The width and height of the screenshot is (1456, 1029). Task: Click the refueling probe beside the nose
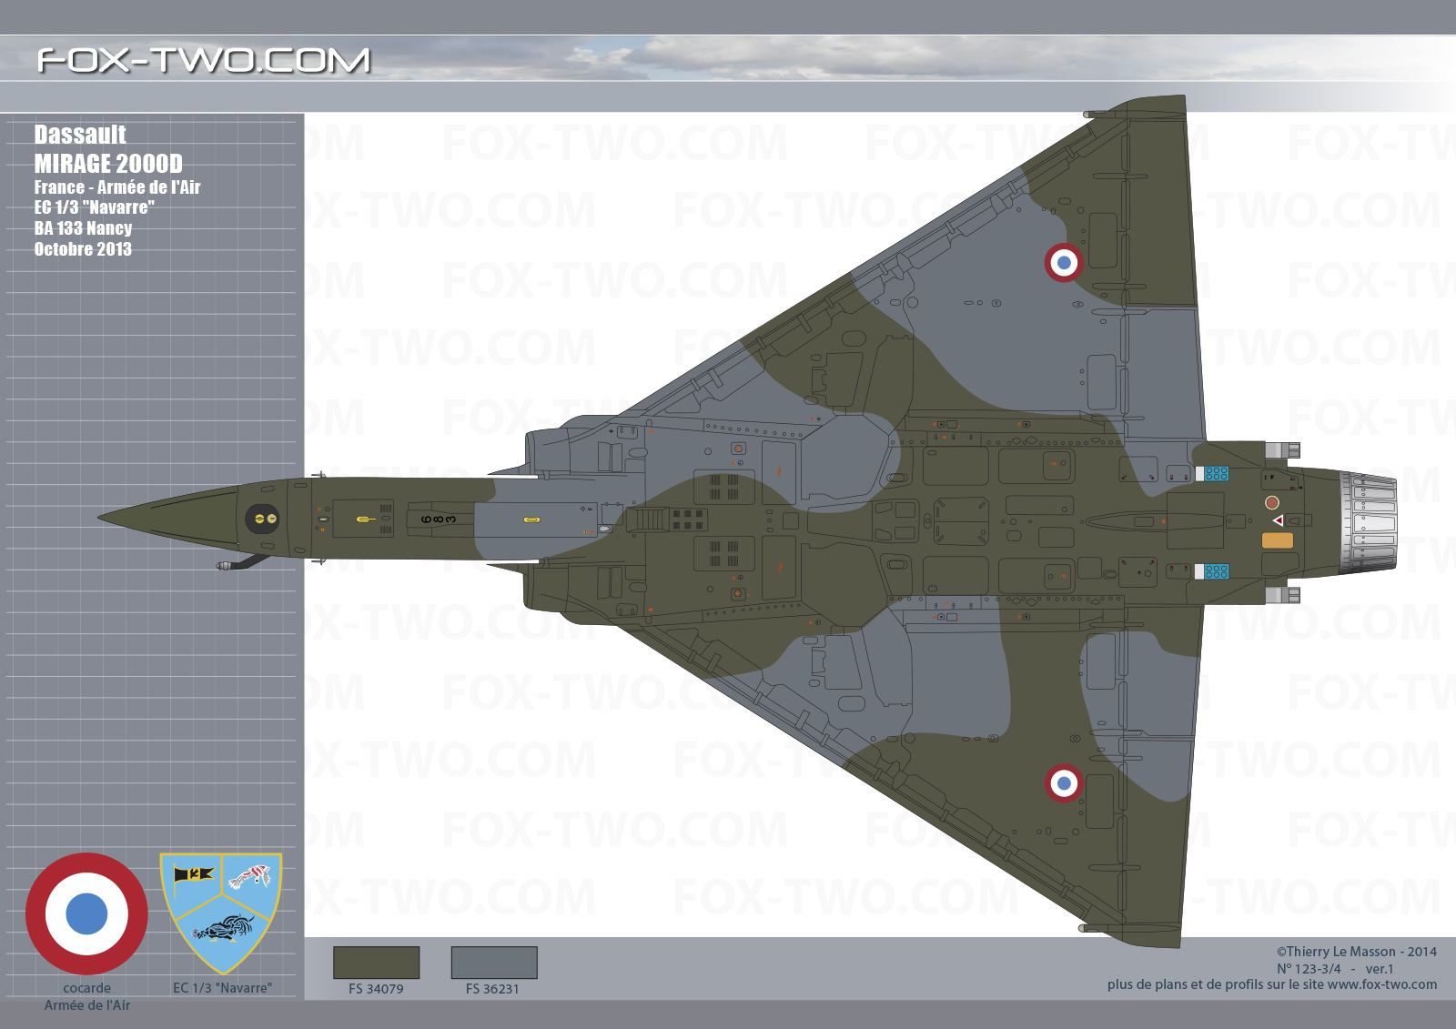tap(243, 563)
